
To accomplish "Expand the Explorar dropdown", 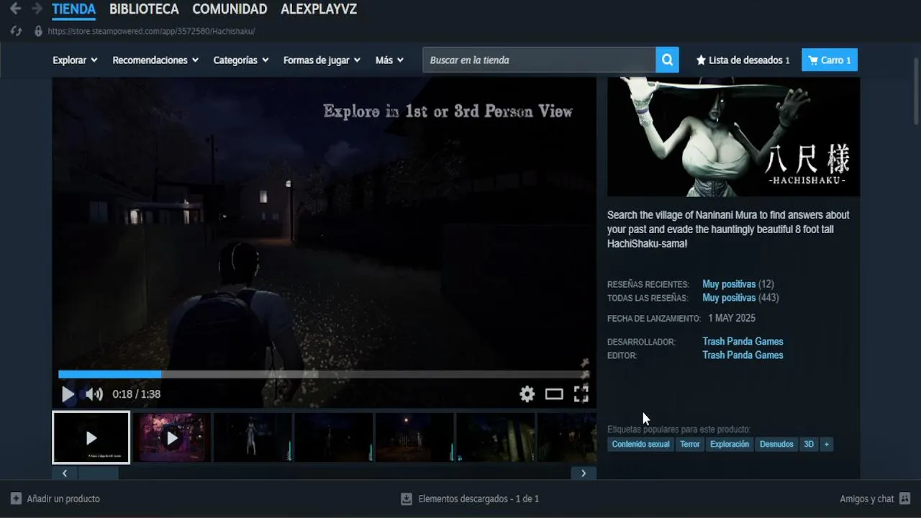I will (75, 60).
